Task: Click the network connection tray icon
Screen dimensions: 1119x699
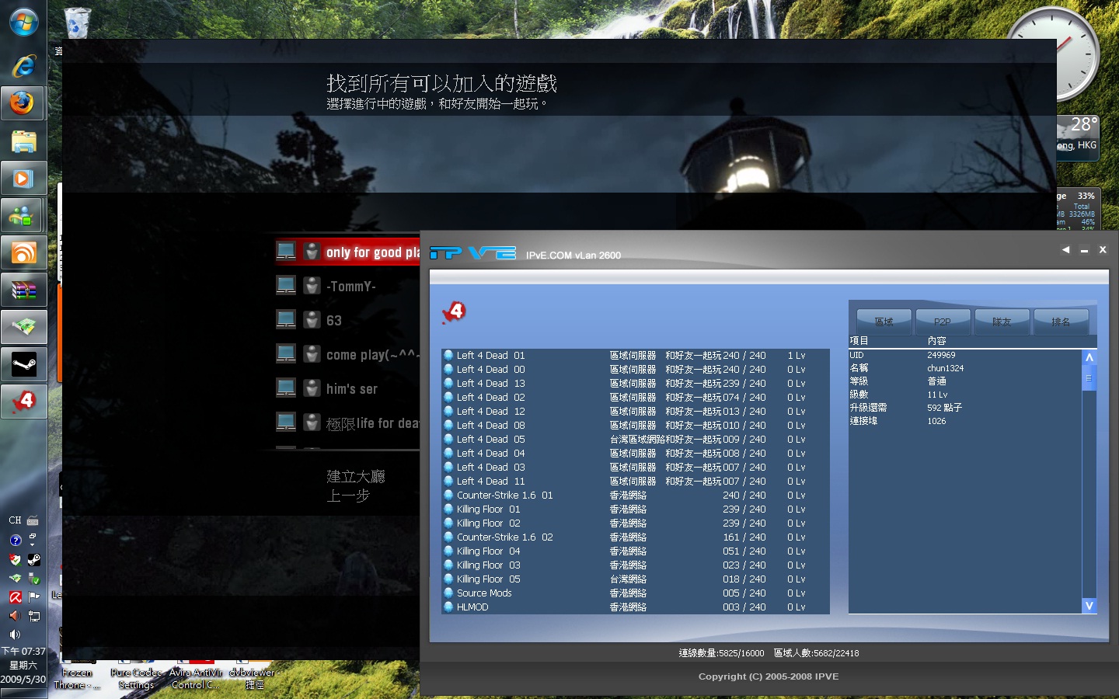Action: tap(33, 616)
